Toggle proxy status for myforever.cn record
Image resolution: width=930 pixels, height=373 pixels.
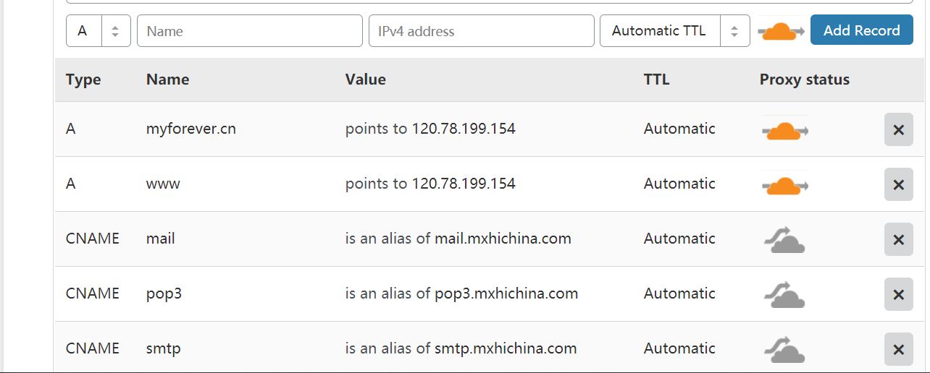tap(785, 129)
